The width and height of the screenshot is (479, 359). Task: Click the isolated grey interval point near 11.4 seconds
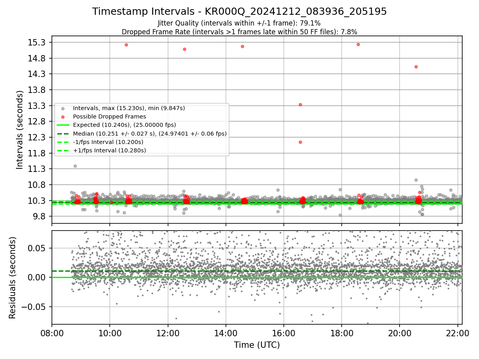[x=75, y=166]
